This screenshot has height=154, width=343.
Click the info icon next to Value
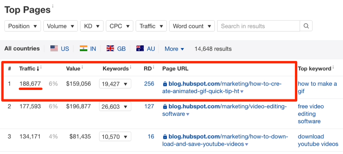pyautogui.click(x=82, y=68)
